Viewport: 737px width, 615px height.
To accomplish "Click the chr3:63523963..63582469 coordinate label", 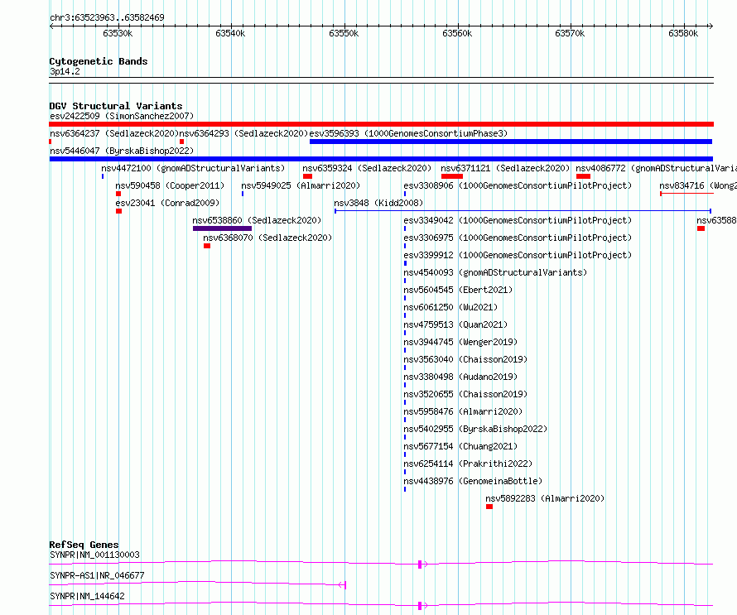I will tap(107, 18).
